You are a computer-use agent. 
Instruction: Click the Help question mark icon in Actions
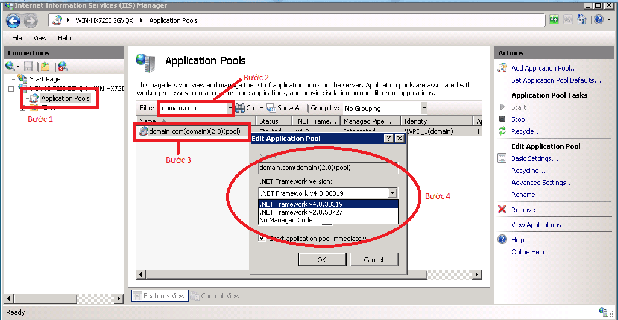[502, 240]
